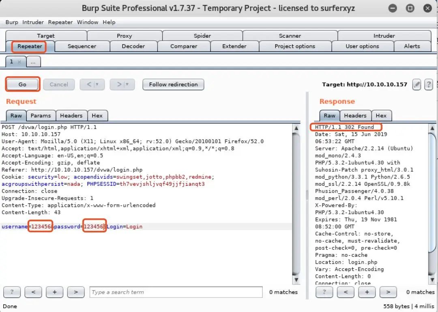
Task: Open the Window menu
Action: tap(88, 22)
